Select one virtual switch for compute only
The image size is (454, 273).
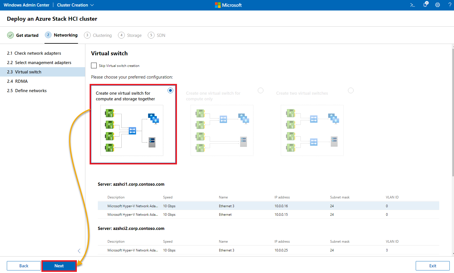261,90
